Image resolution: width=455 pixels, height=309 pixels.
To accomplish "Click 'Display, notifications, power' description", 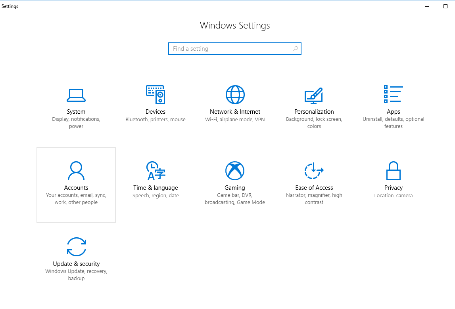I will pos(76,123).
